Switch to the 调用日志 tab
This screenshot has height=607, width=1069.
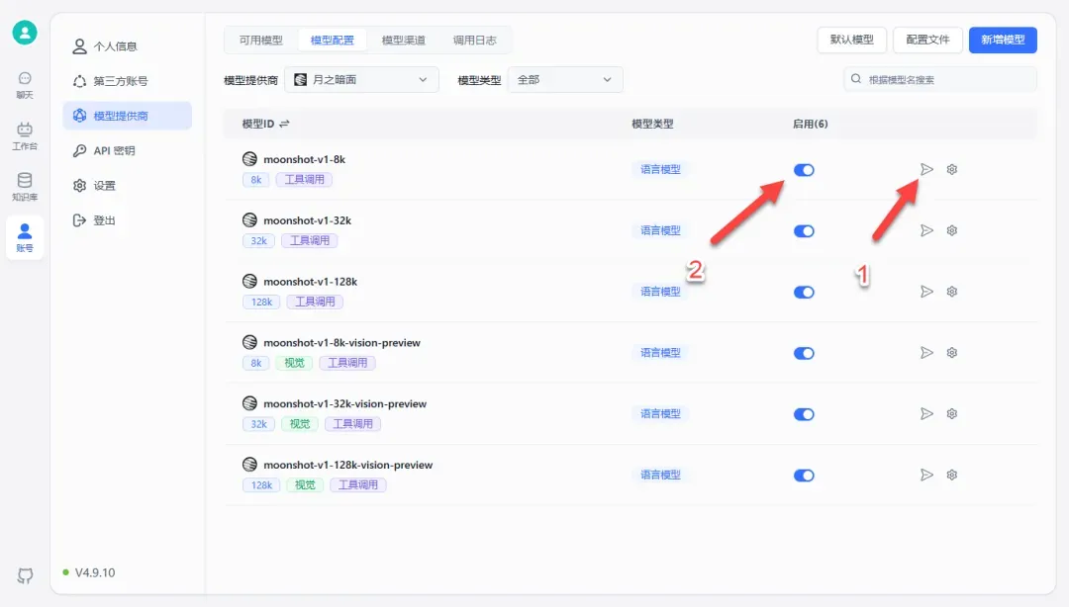pyautogui.click(x=474, y=41)
